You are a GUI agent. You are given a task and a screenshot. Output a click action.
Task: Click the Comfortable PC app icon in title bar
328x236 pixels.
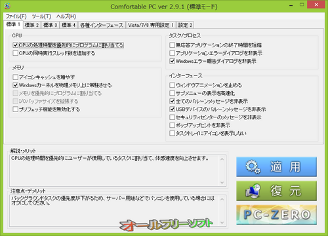pyautogui.click(x=7, y=6)
